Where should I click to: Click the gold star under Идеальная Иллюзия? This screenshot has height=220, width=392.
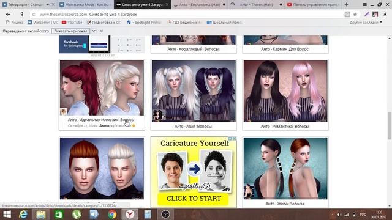(x=134, y=125)
